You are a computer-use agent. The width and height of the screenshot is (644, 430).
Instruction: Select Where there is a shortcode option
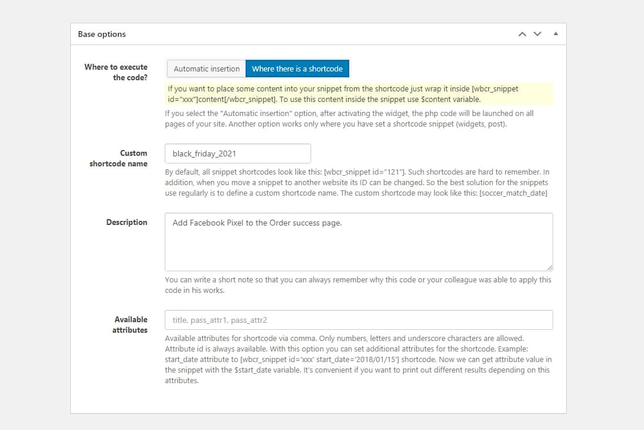(297, 69)
